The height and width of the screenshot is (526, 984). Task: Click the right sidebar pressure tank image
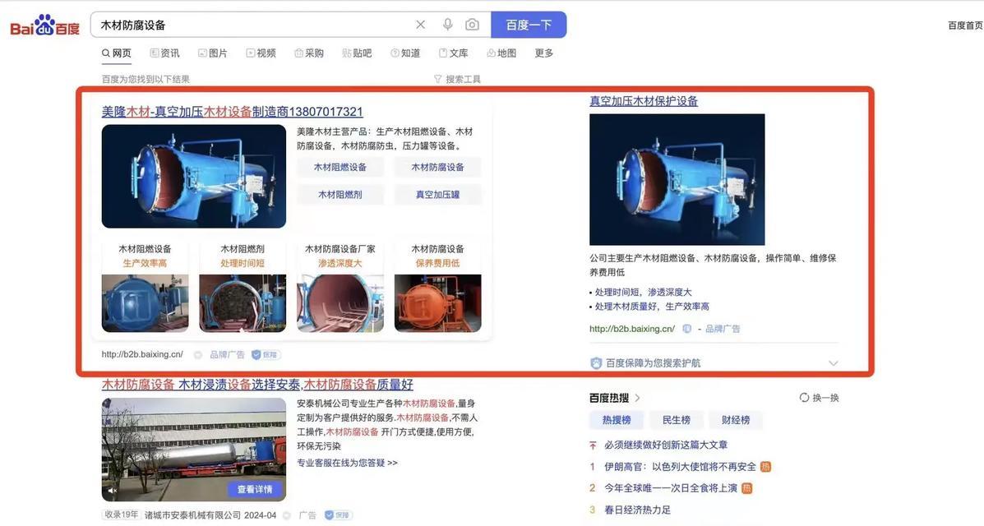[x=677, y=179]
